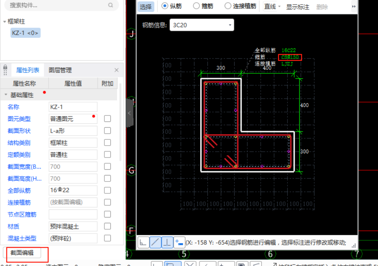
Task: Click the 搜索构件 search field
Action: point(62,5)
